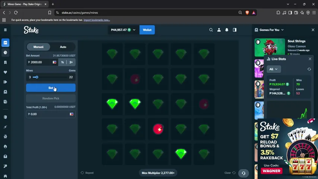Halve the bet with ½ button
This screenshot has height=179, width=318.
(63, 62)
